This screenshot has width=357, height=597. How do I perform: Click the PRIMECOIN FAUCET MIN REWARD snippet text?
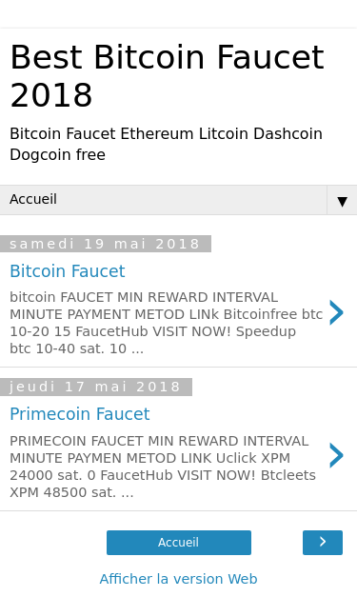(163, 467)
